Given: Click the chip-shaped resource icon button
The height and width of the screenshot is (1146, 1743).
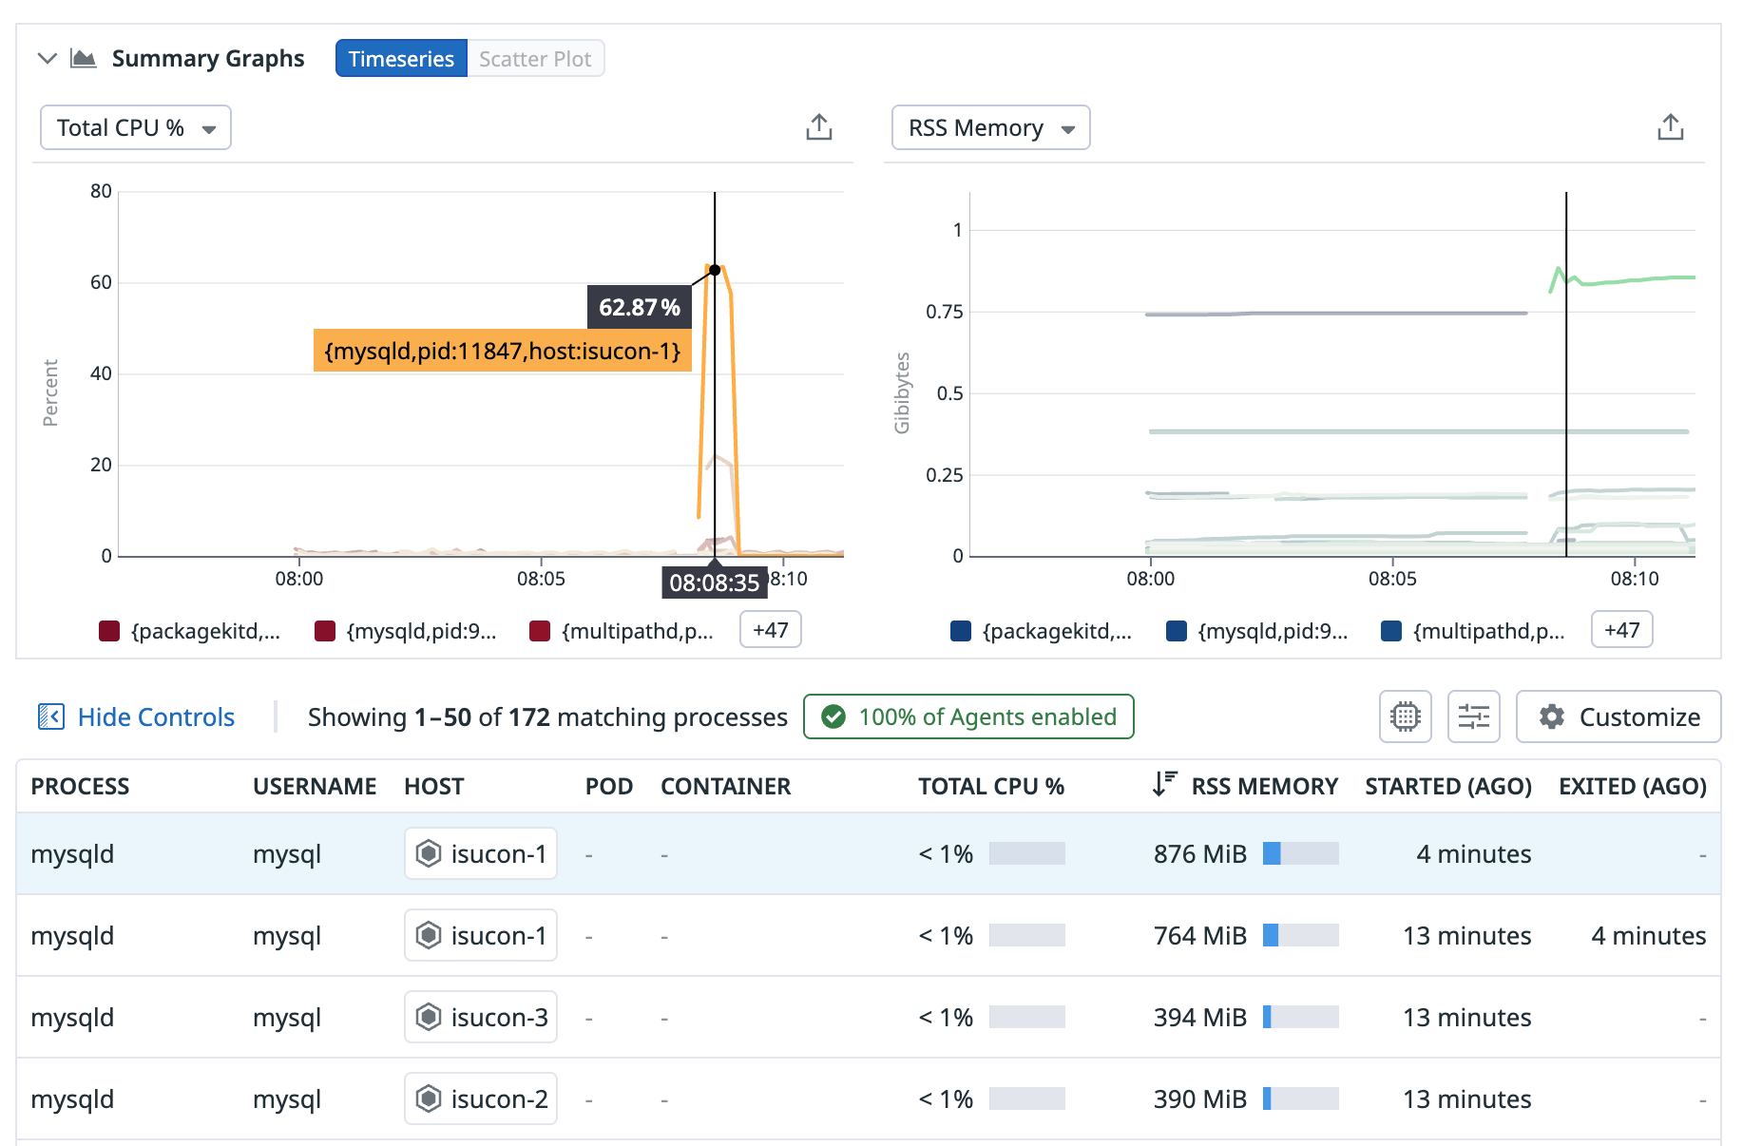Looking at the screenshot, I should [x=1406, y=716].
